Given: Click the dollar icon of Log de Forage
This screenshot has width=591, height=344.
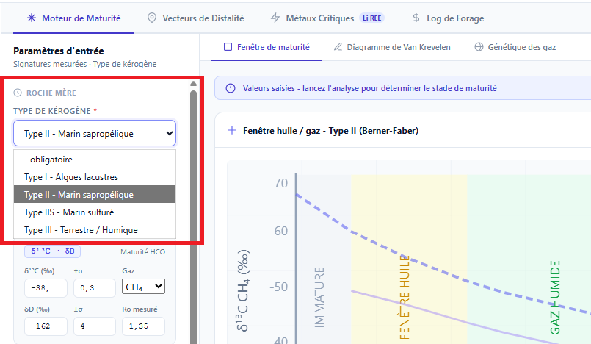Looking at the screenshot, I should 416,18.
